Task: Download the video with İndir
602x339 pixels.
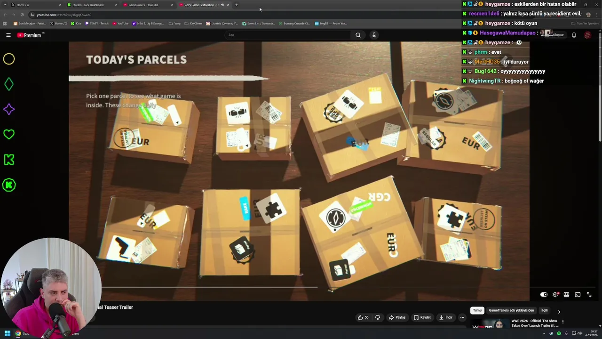Action: pyautogui.click(x=446, y=317)
